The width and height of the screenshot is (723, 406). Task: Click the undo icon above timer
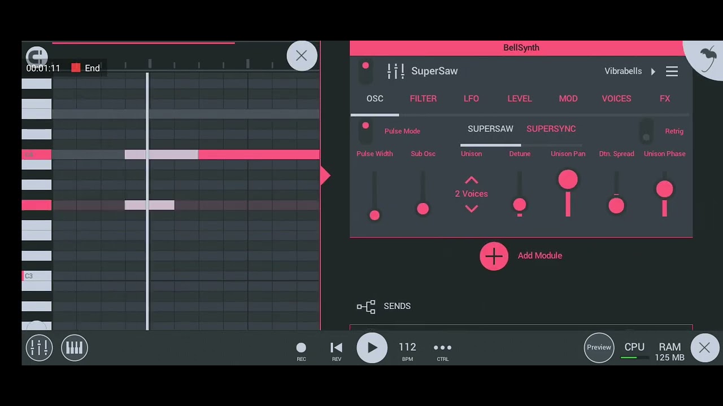[x=37, y=56]
